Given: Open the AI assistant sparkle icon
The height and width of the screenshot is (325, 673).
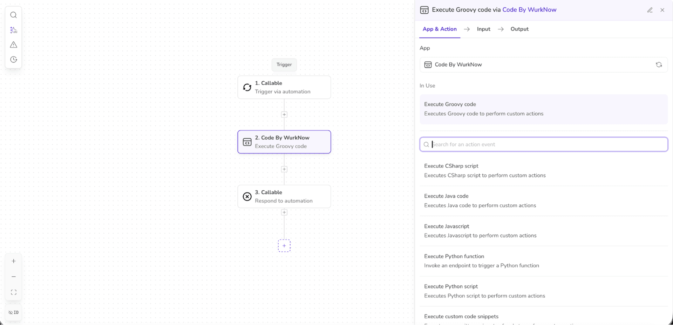Looking at the screenshot, I should [x=13, y=30].
